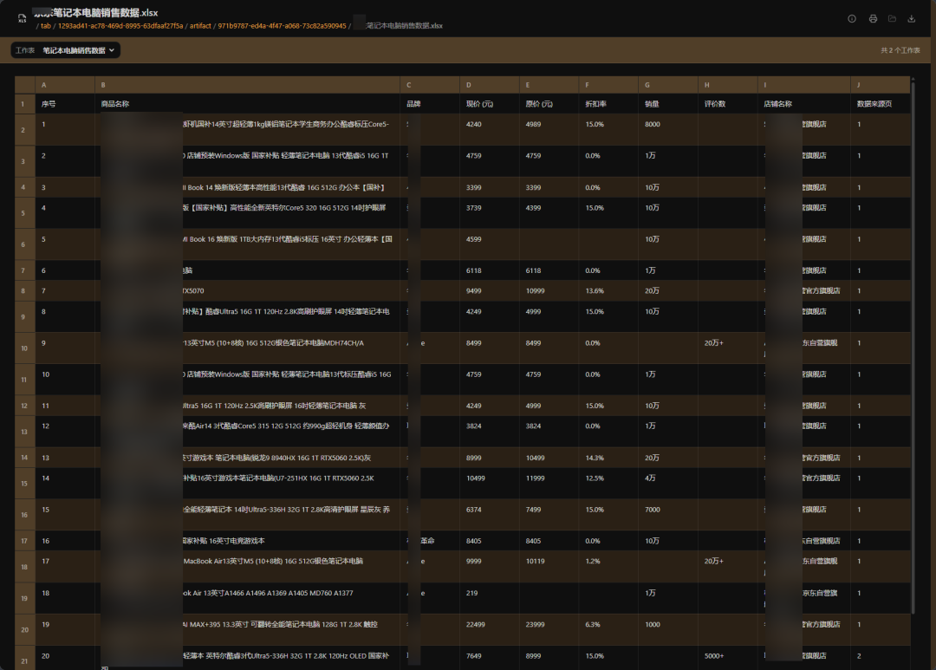The height and width of the screenshot is (670, 936).
Task: Click the 原价 (元) header cell
Action: click(549, 104)
